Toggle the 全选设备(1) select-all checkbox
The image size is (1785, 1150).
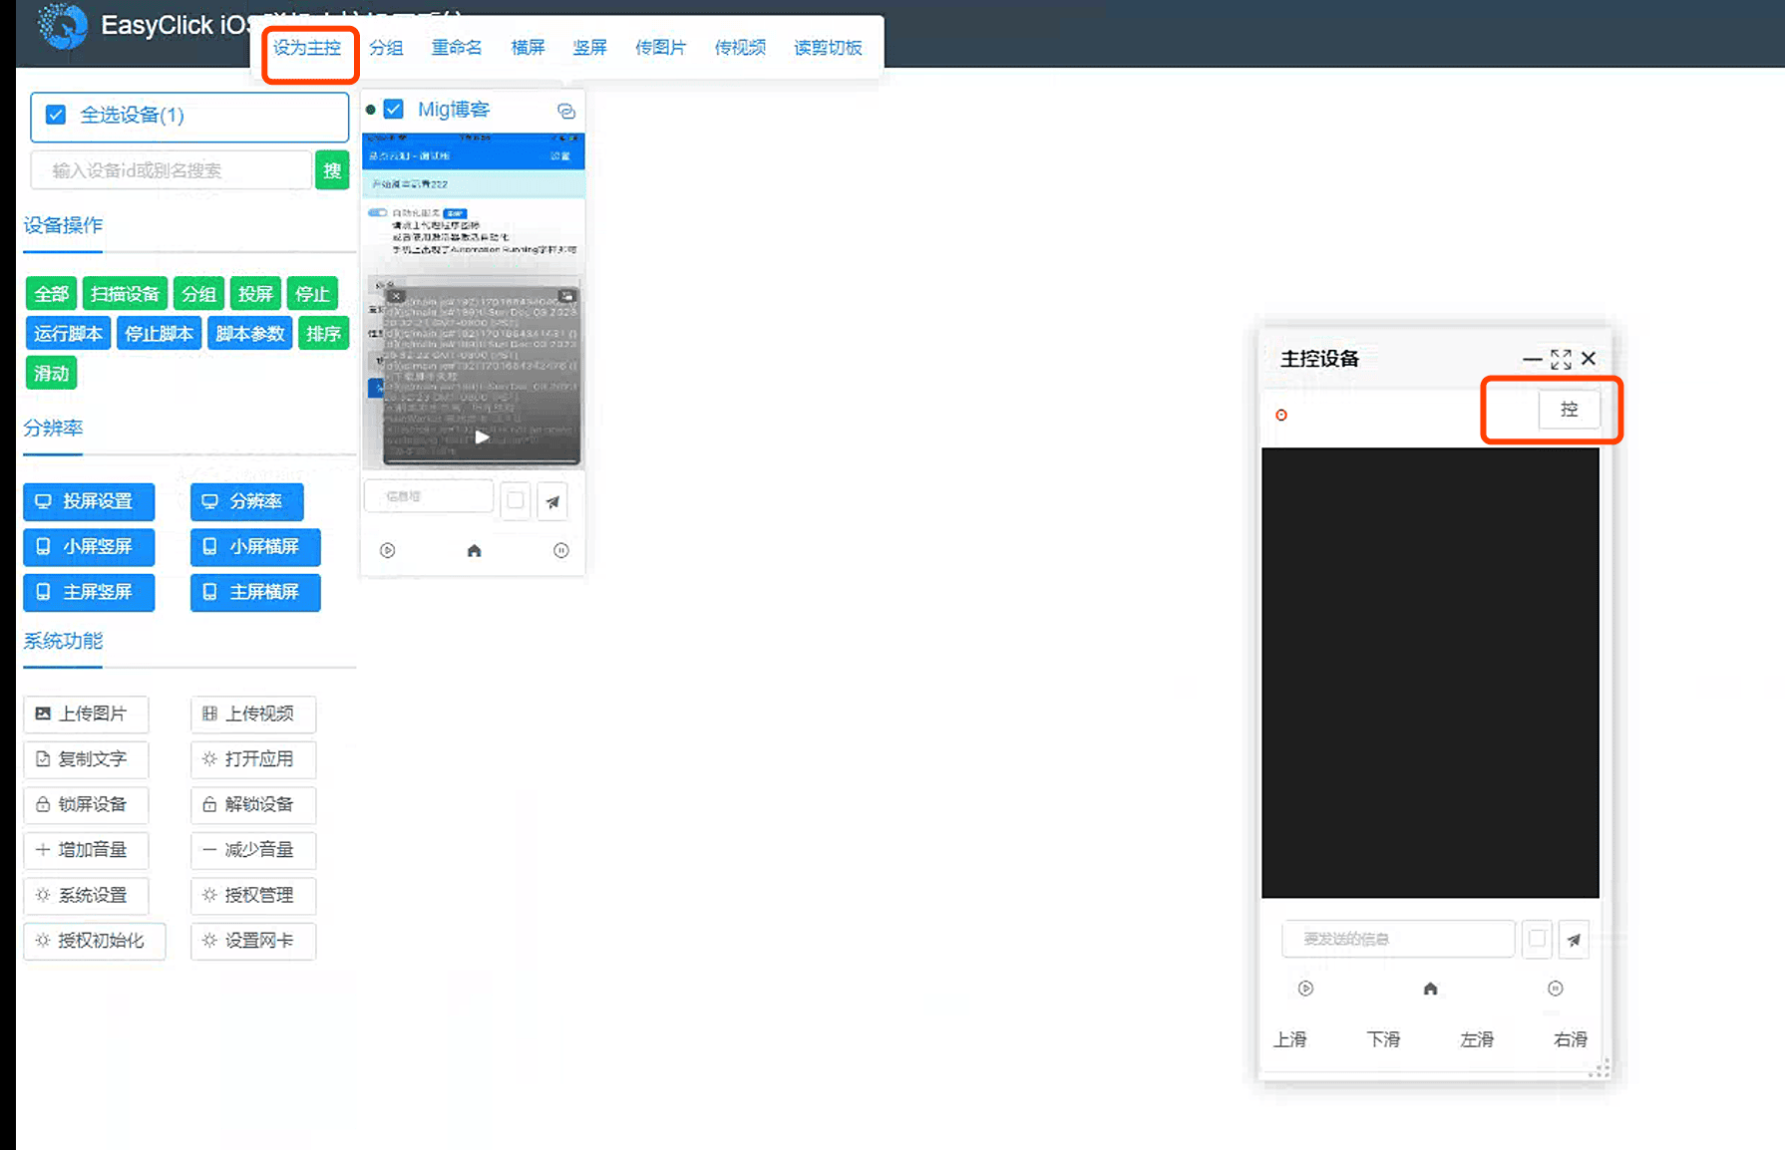click(x=57, y=116)
